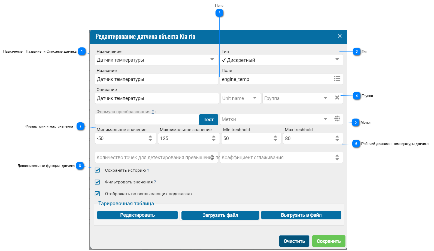Viewport: 434px width, 251px height.
Task: Open the Фильтровать значения help link
Action: [155, 182]
